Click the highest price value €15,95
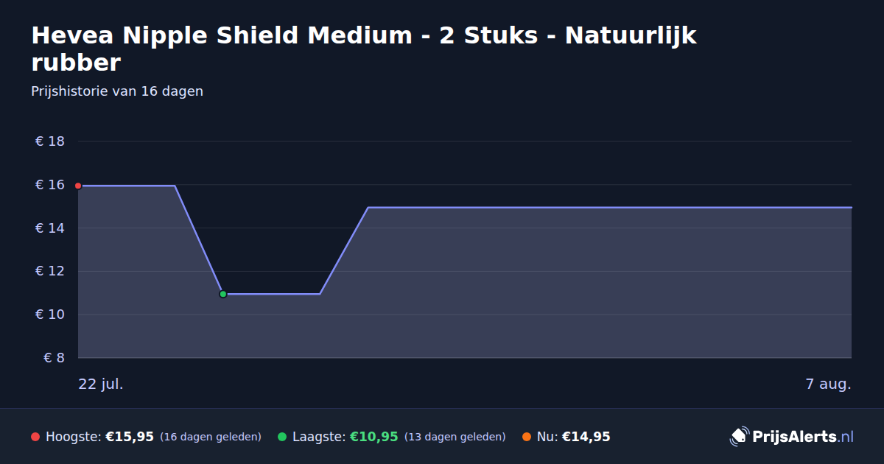This screenshot has height=464, width=884. point(130,437)
